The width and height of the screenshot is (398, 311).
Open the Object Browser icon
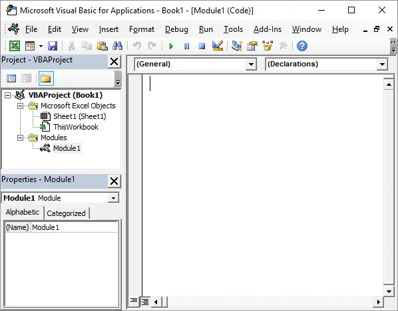tap(268, 46)
